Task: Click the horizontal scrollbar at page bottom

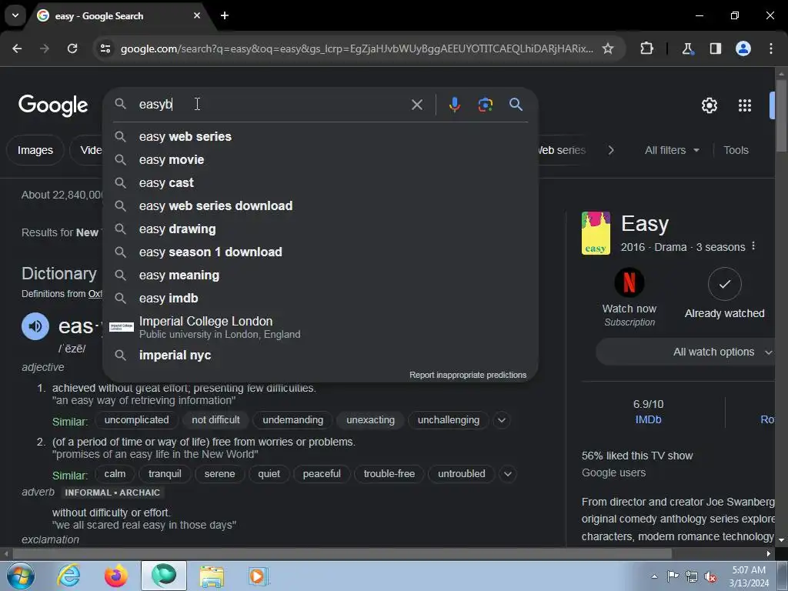Action: [x=342, y=553]
